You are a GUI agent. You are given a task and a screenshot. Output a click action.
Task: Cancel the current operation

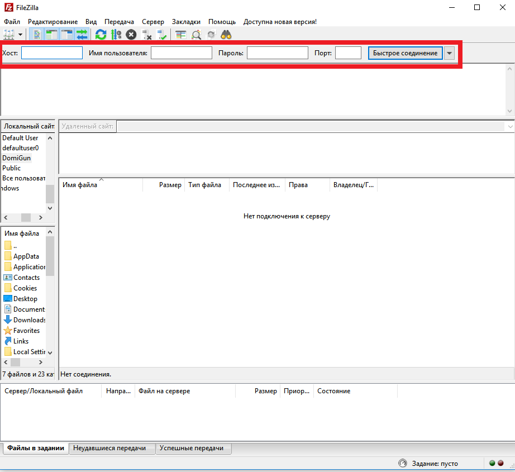(131, 35)
